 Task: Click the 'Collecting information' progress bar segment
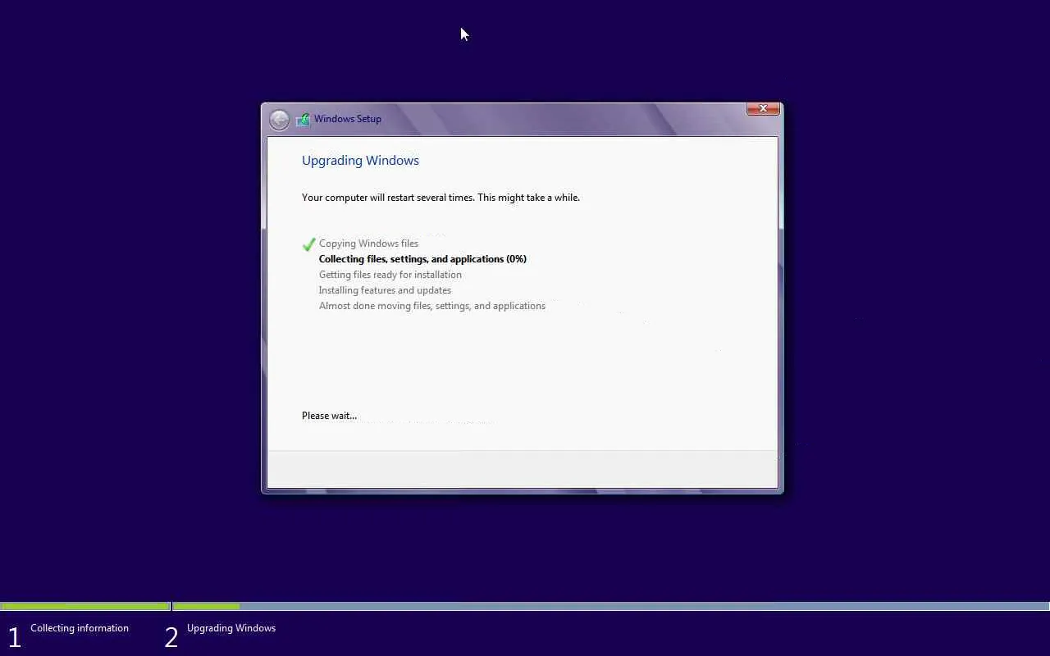tap(85, 607)
